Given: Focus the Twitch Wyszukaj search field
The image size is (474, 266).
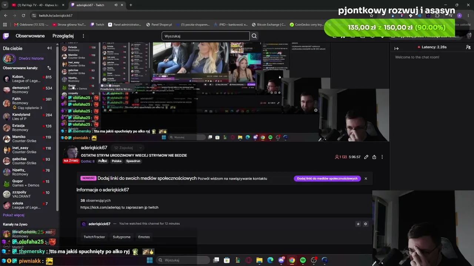Looking at the screenshot, I should (x=206, y=36).
